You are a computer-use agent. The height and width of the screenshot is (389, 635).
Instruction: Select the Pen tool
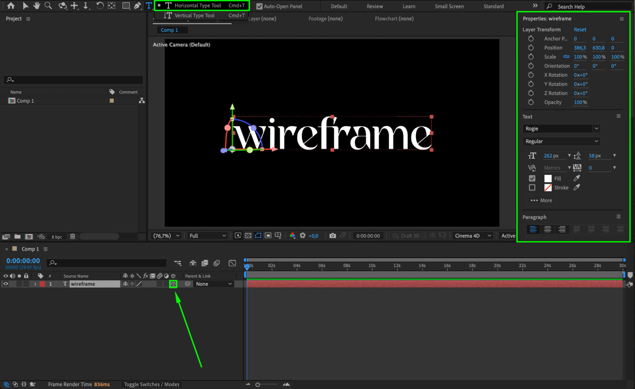click(137, 5)
